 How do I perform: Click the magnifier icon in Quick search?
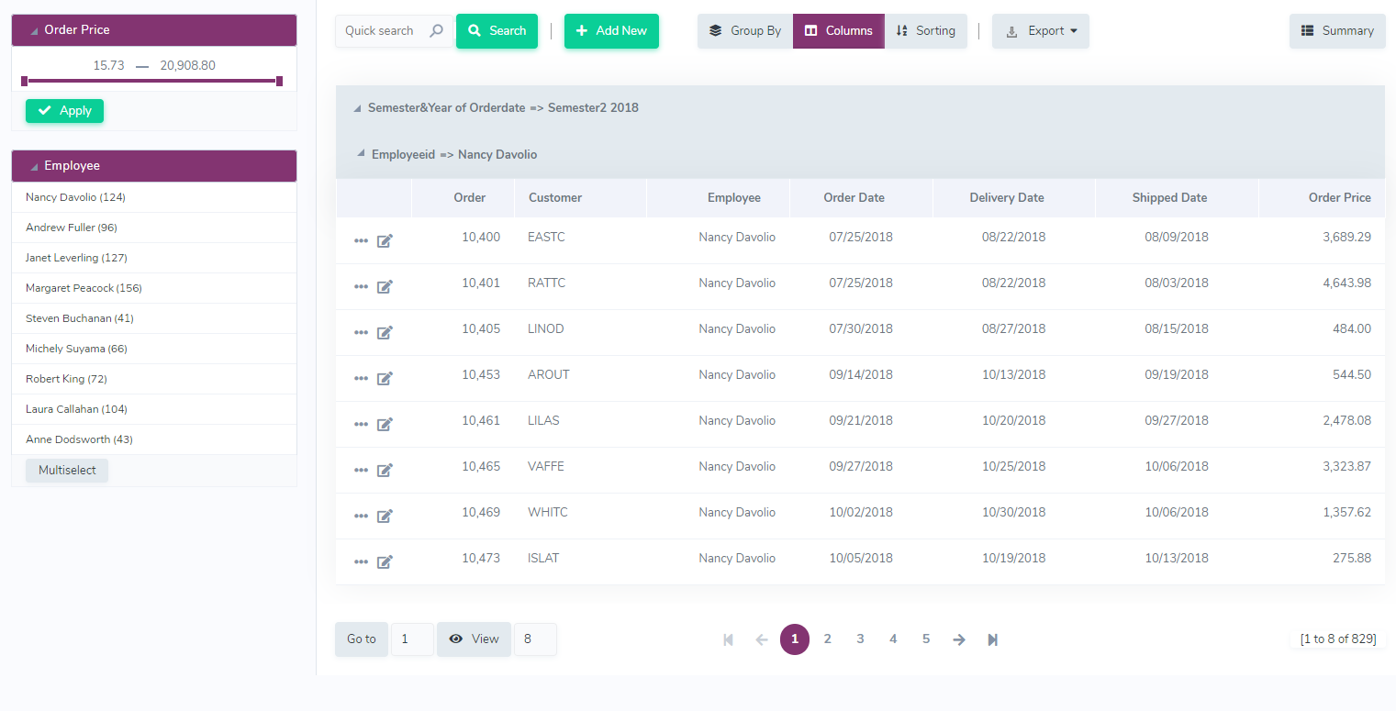[437, 30]
